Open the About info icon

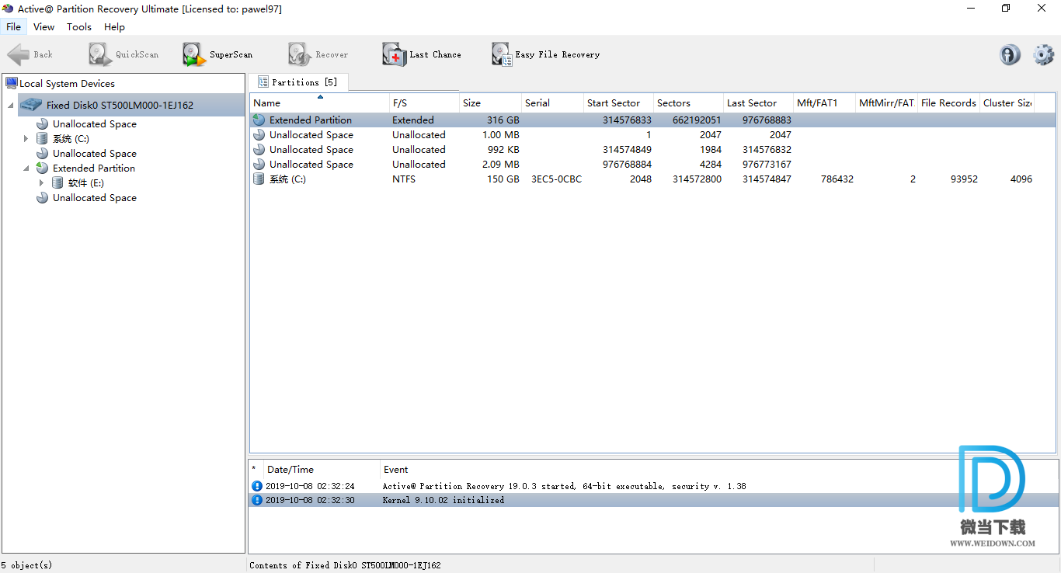1010,54
